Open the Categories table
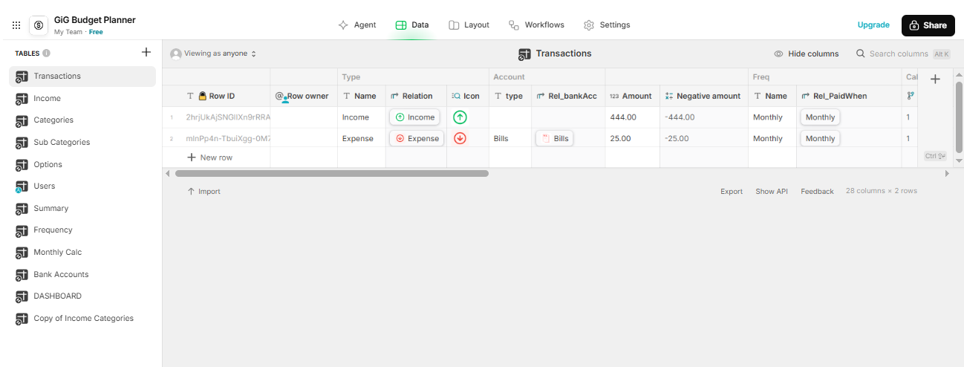 (x=82, y=120)
